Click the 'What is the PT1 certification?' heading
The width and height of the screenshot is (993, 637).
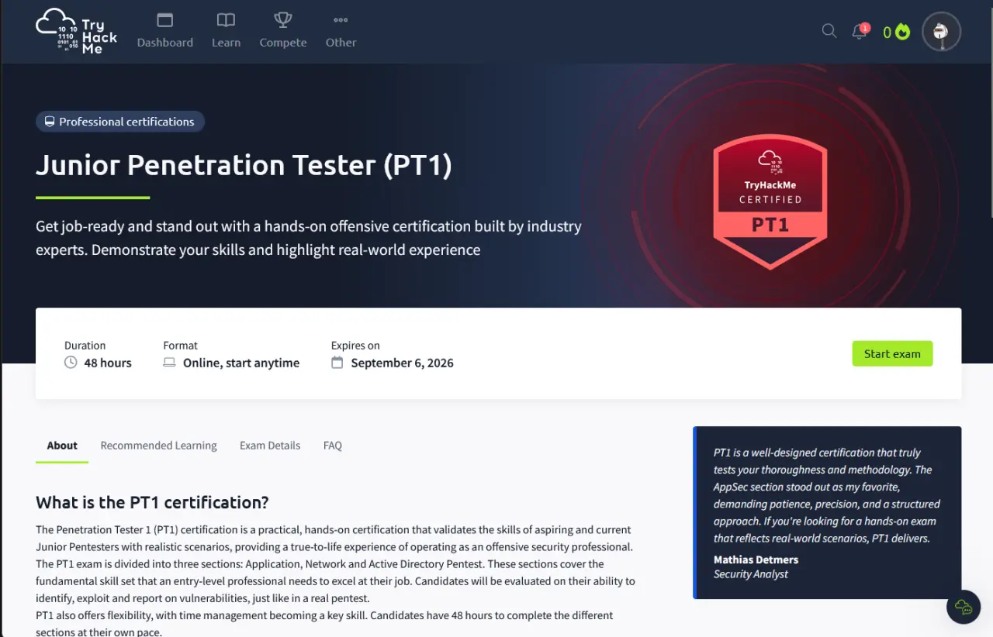tap(152, 502)
